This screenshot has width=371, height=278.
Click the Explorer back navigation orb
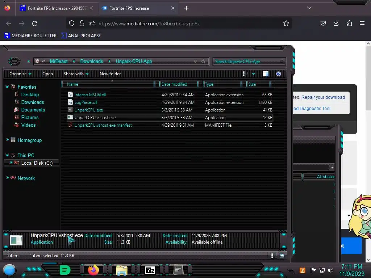click(x=14, y=62)
